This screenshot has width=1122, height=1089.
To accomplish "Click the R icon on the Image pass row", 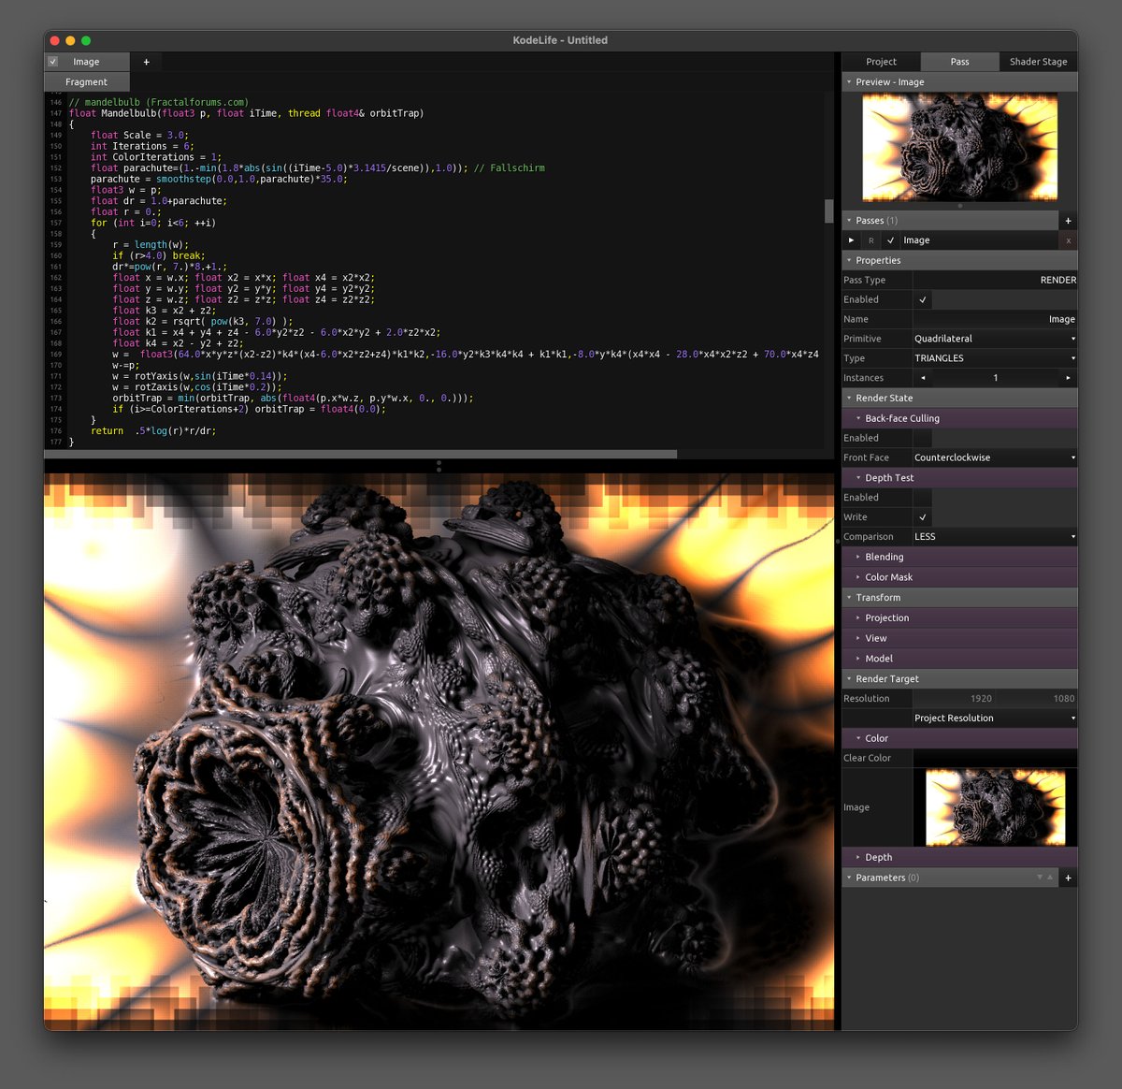I will click(x=870, y=240).
